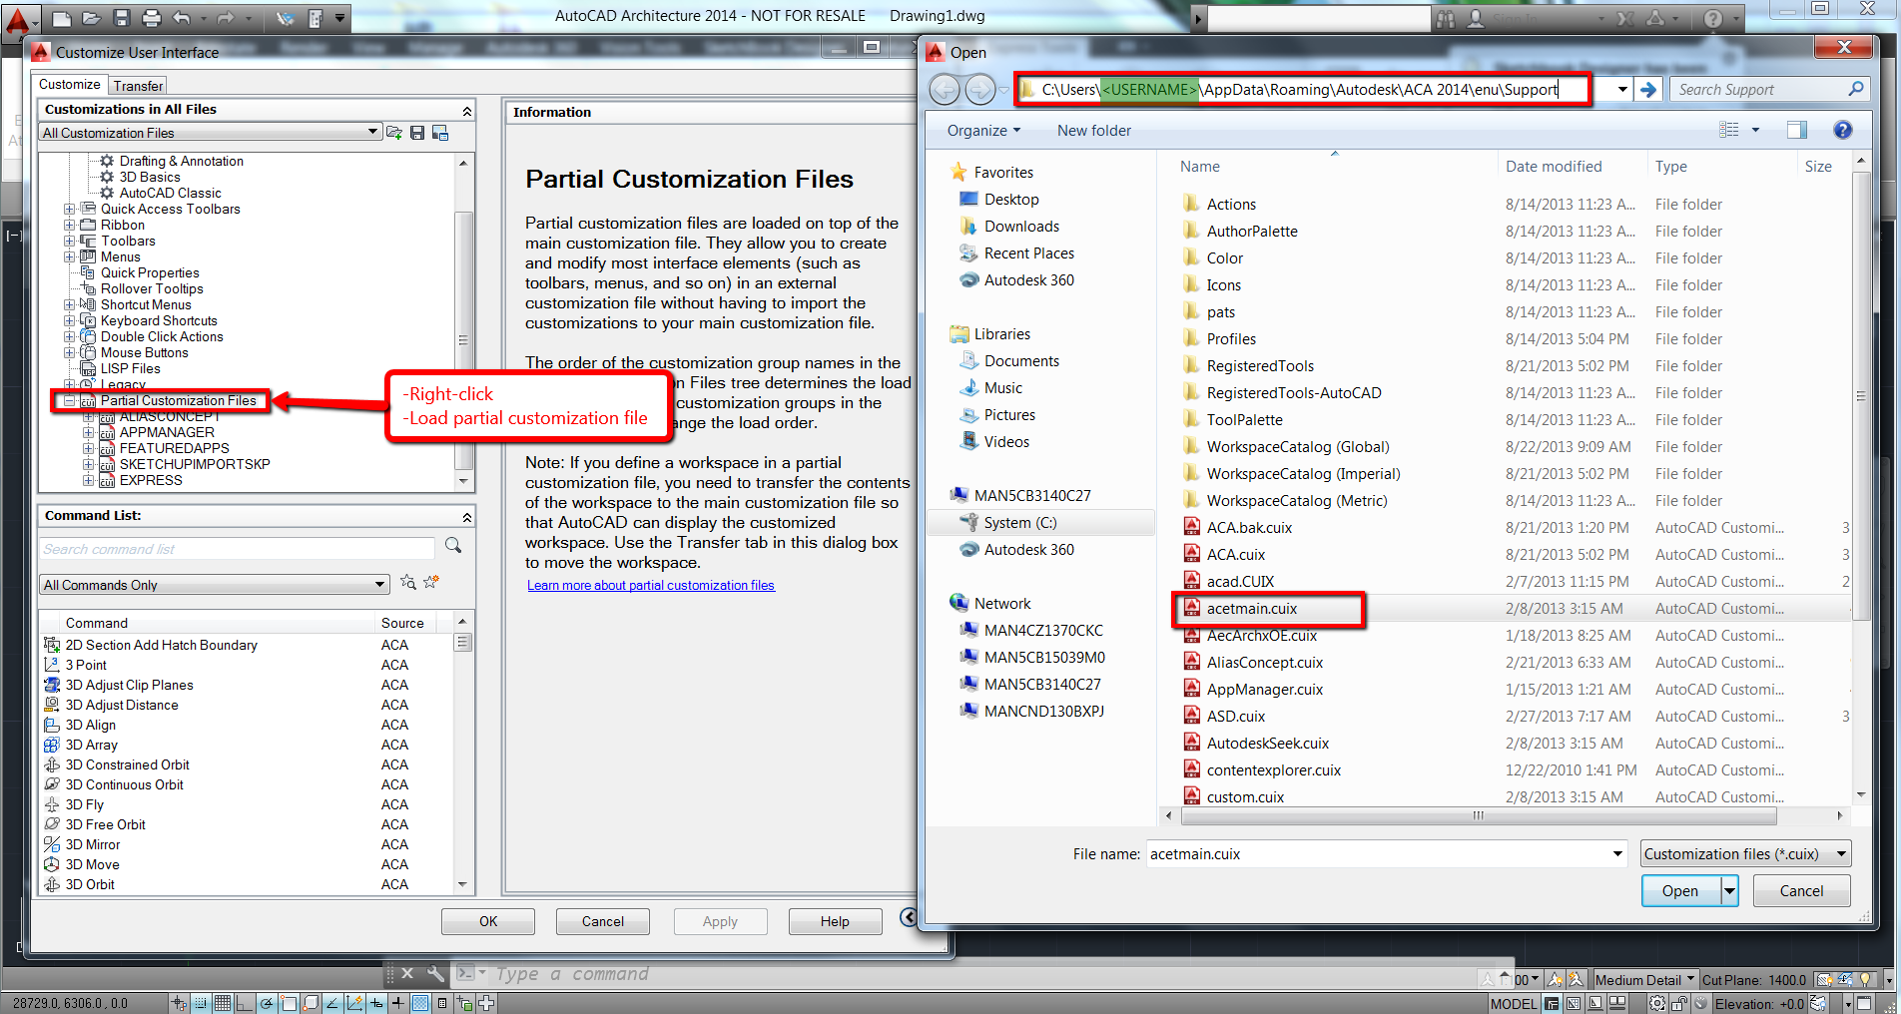
Task: Click Help in Customize User Interface dialog
Action: 835,921
